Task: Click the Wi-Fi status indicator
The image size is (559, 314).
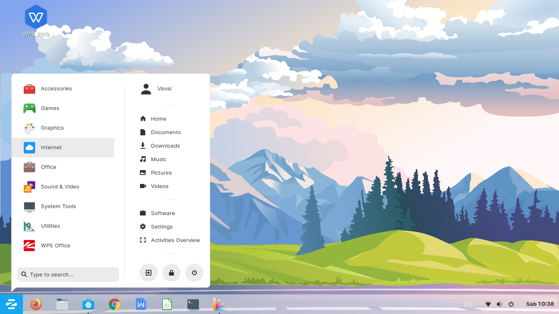Action: [488, 304]
